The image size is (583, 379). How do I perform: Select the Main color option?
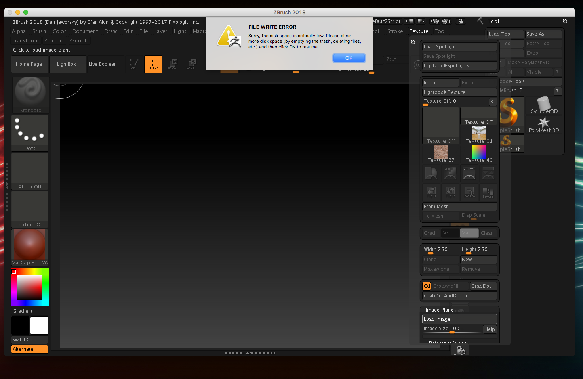469,233
